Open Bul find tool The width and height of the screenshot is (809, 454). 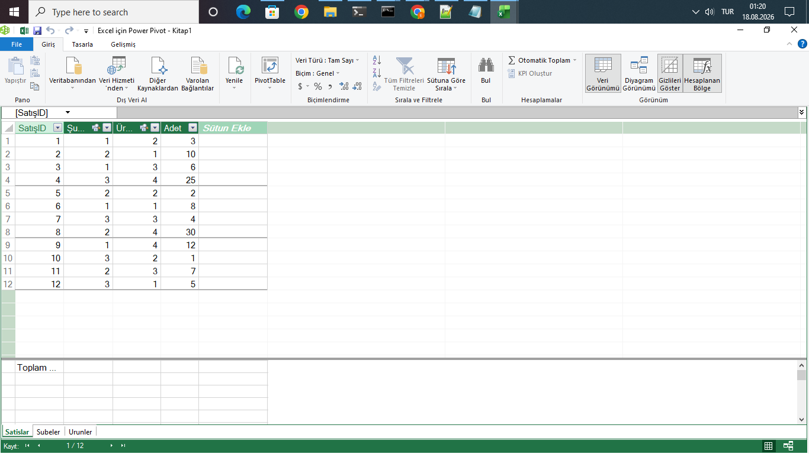(486, 72)
